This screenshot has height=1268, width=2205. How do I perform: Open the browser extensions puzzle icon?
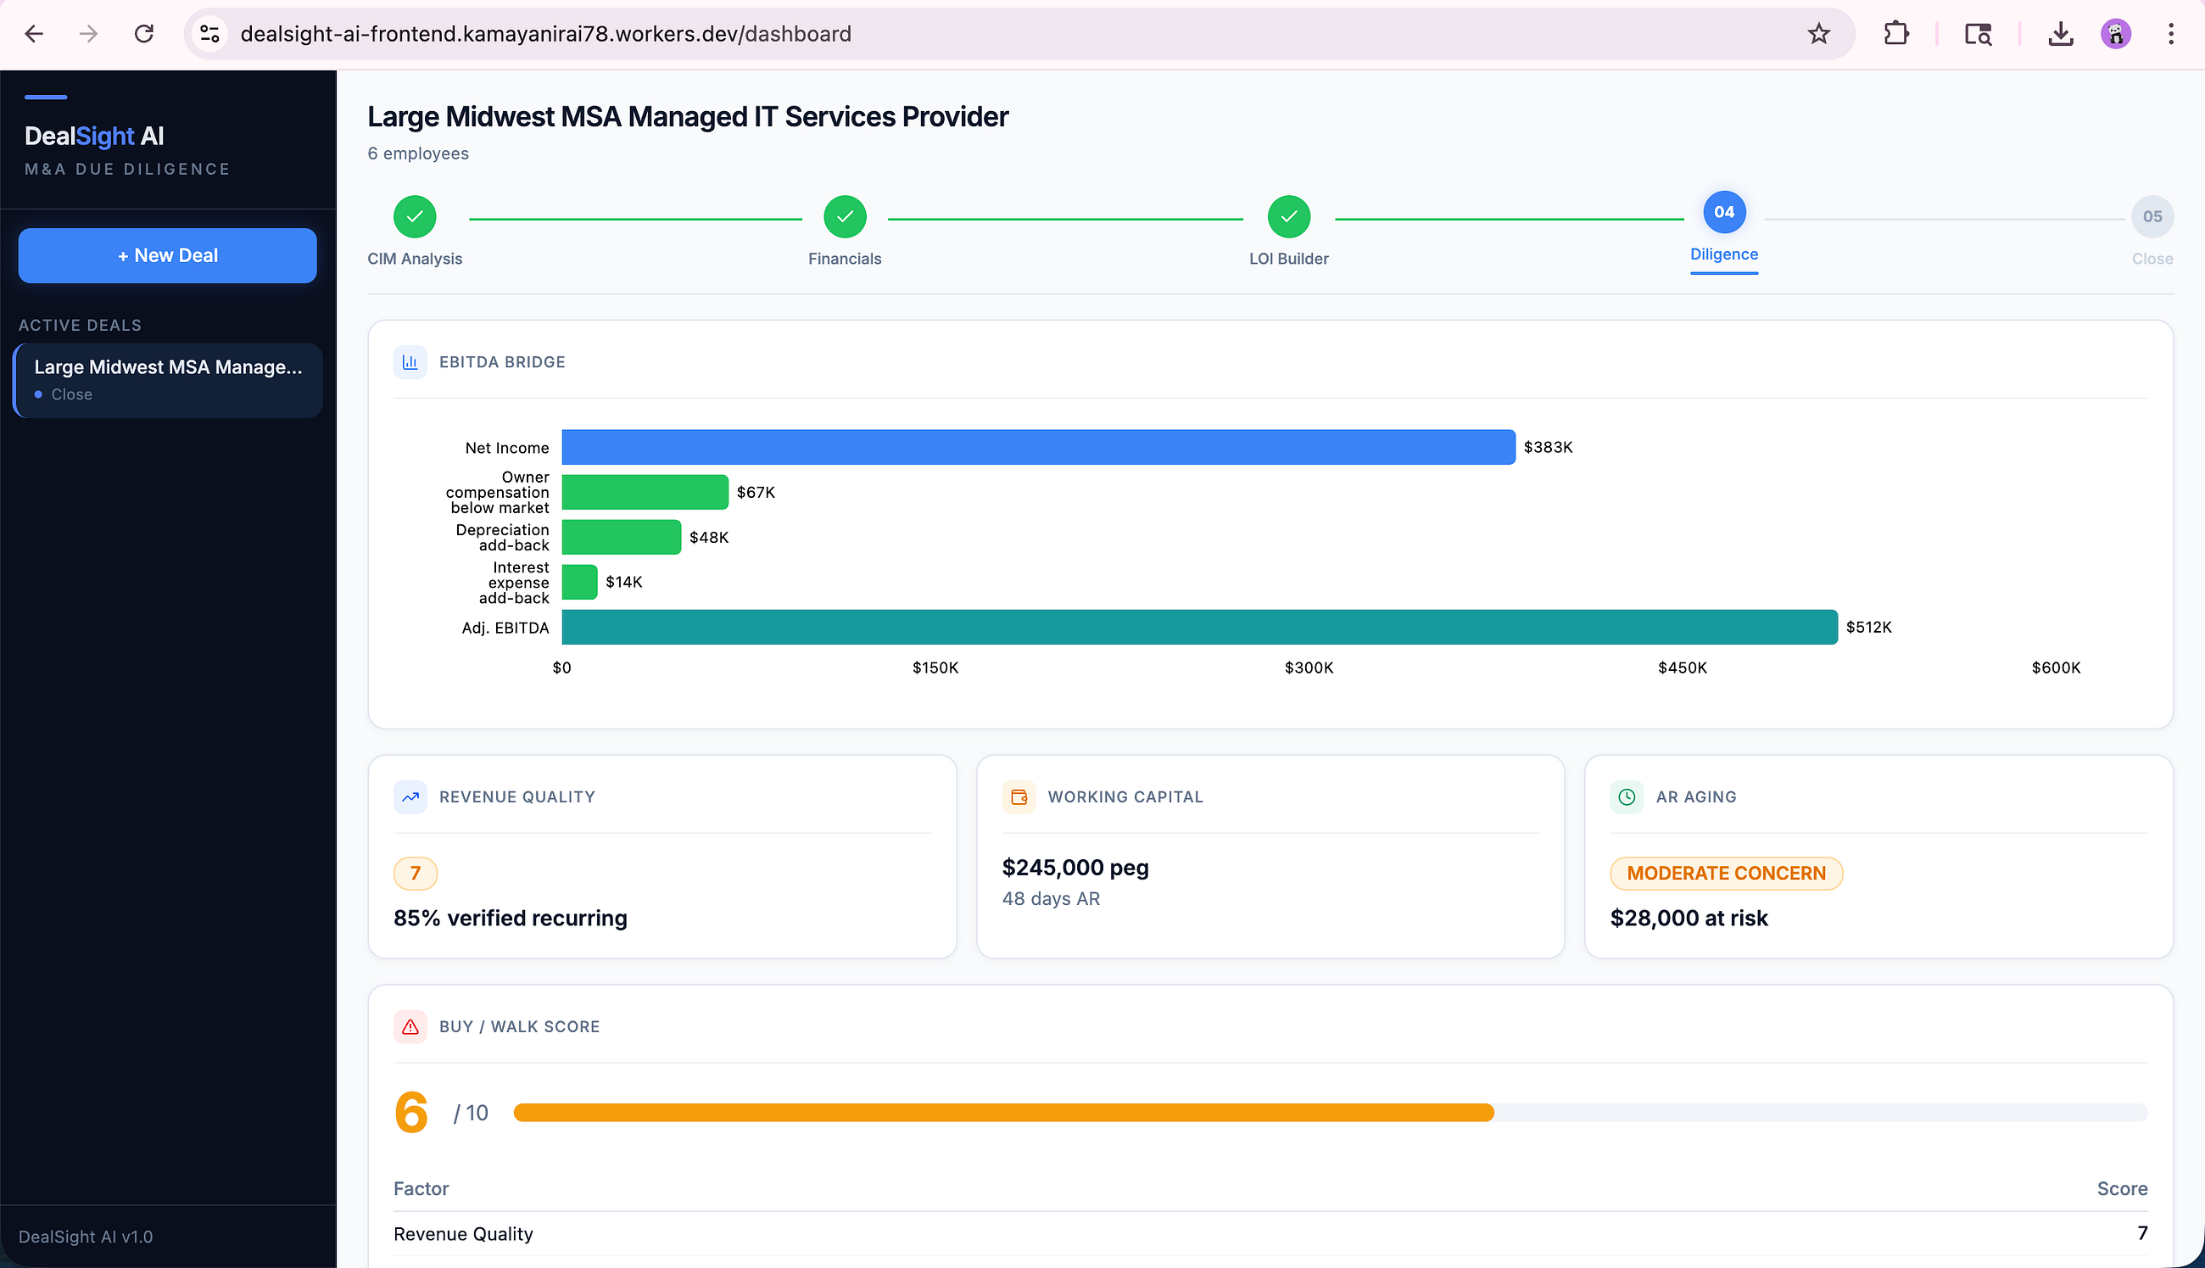point(1895,34)
